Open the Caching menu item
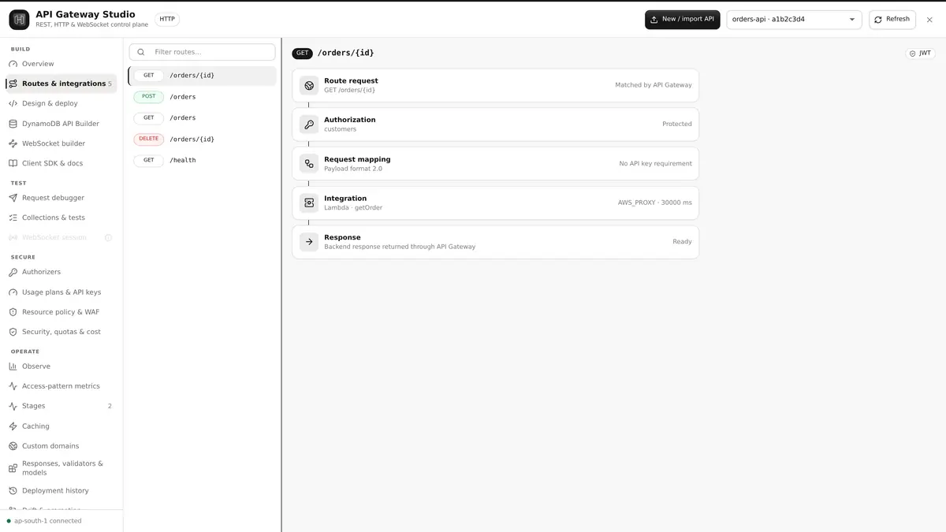The height and width of the screenshot is (532, 946). tap(61, 426)
